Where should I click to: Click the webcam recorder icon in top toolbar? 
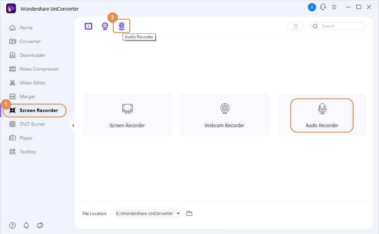click(105, 26)
